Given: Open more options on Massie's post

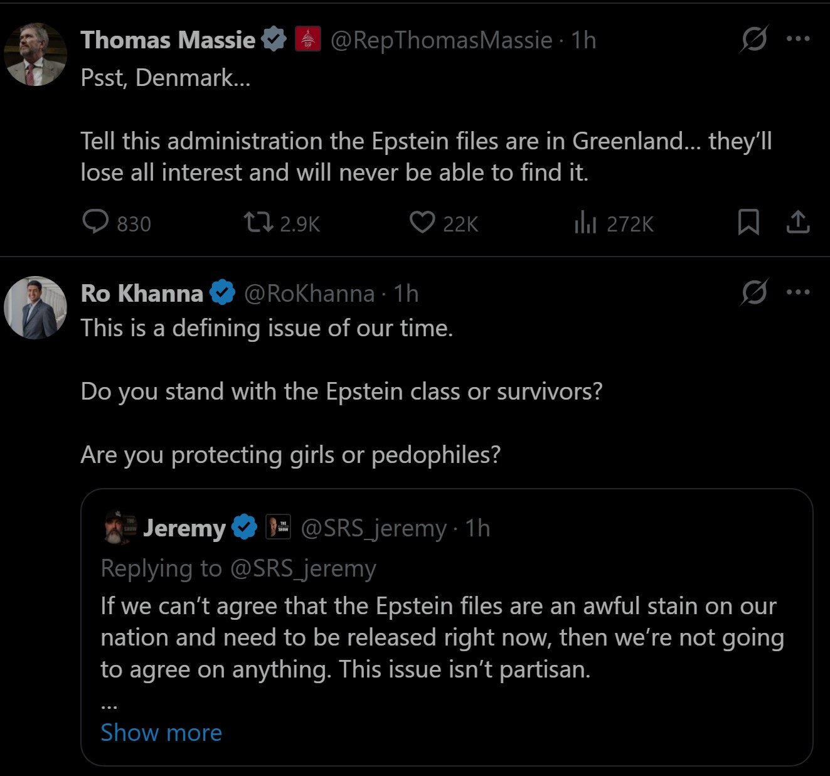Looking at the screenshot, I should [x=797, y=39].
